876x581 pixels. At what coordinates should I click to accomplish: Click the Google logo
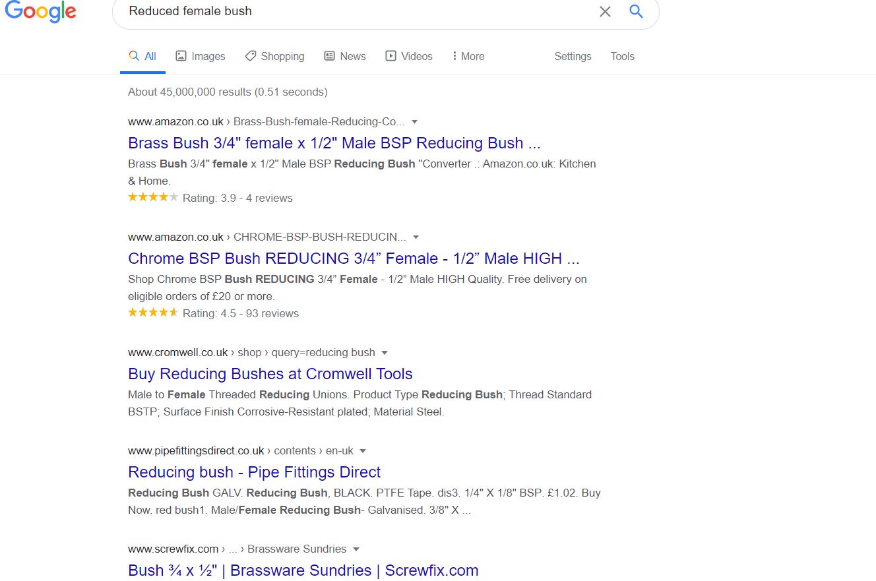(x=41, y=11)
